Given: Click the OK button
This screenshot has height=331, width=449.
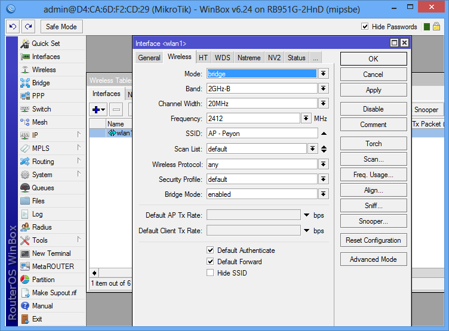Looking at the screenshot, I should (373, 58).
